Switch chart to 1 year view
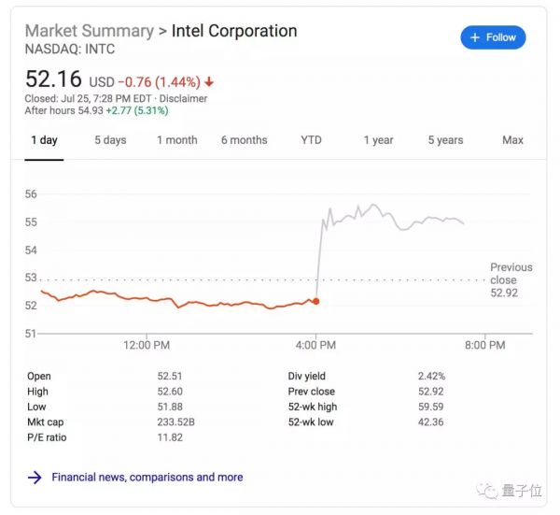The height and width of the screenshot is (515, 560). coord(378,140)
